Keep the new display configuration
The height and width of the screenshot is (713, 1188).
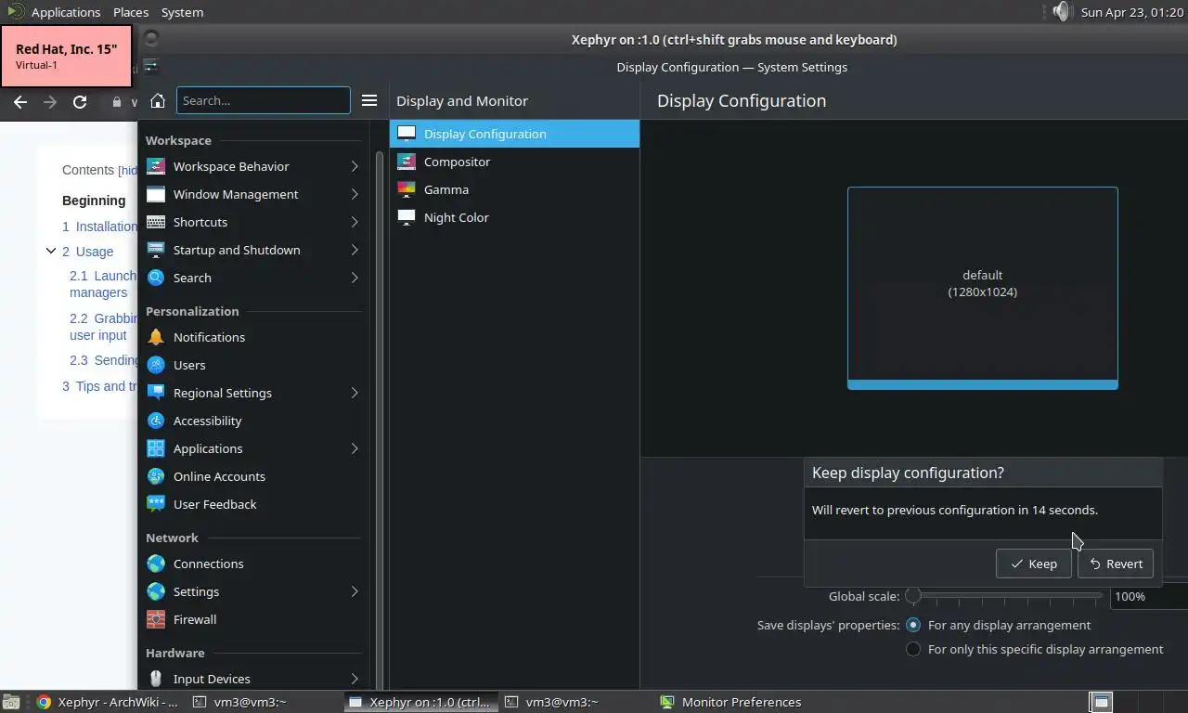click(1033, 564)
